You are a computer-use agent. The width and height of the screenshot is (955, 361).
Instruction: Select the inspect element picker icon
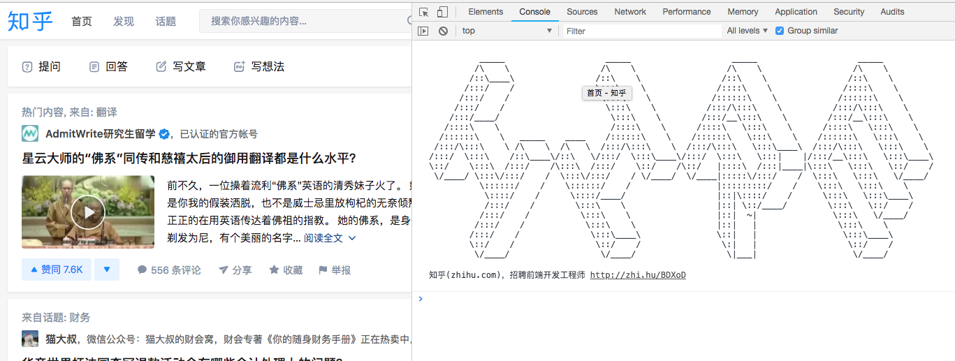point(424,12)
